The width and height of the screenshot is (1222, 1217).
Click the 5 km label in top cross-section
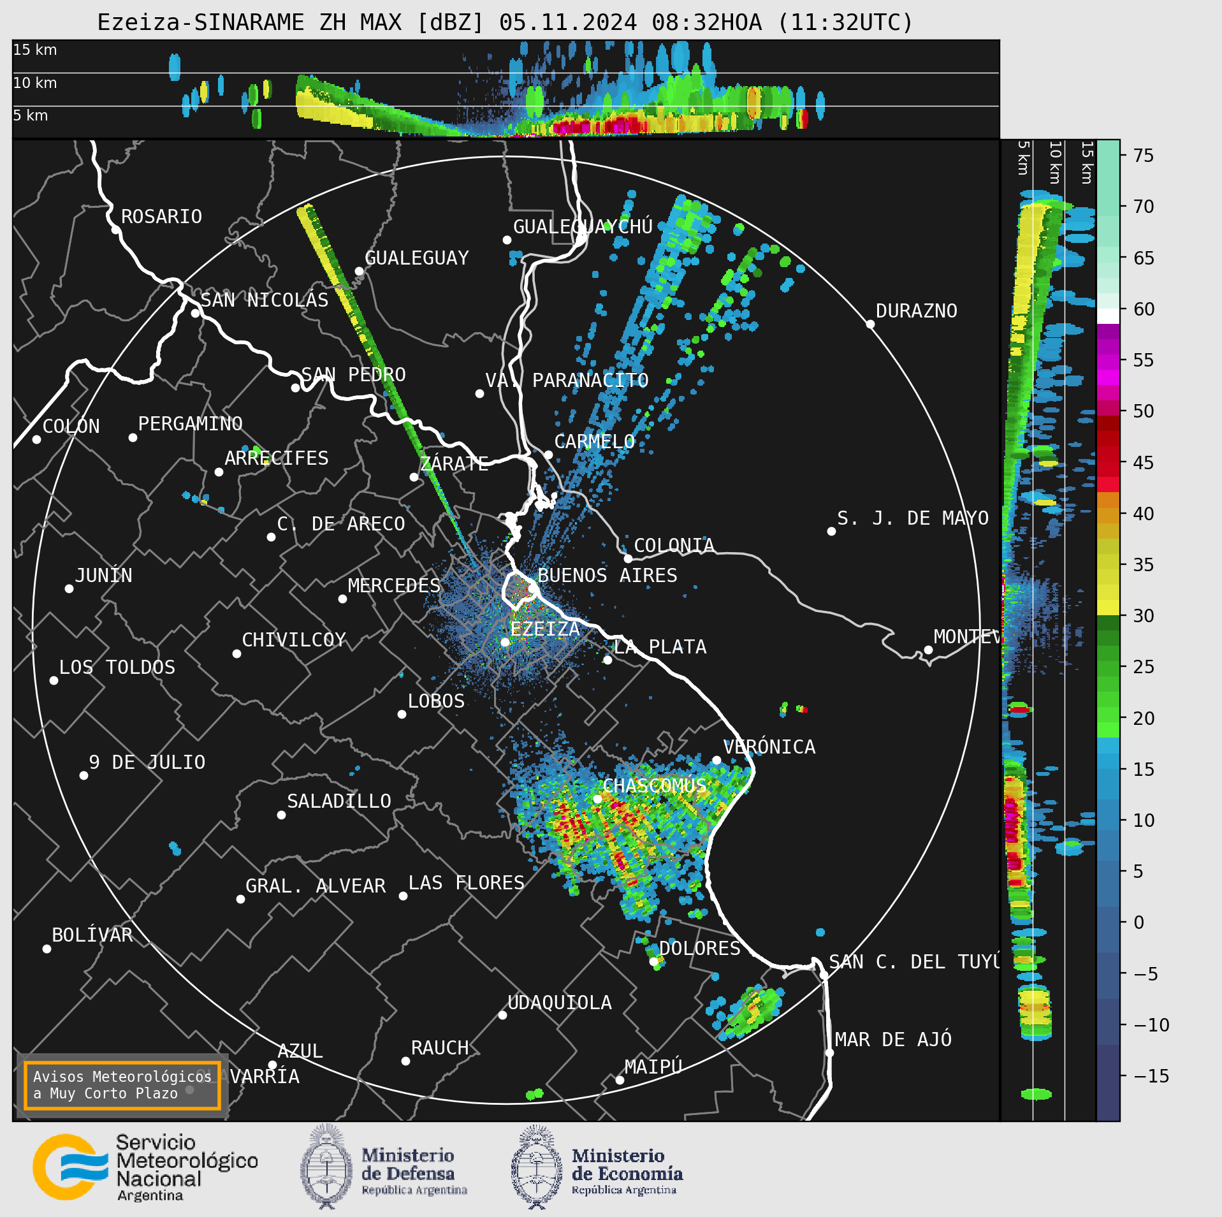(31, 115)
